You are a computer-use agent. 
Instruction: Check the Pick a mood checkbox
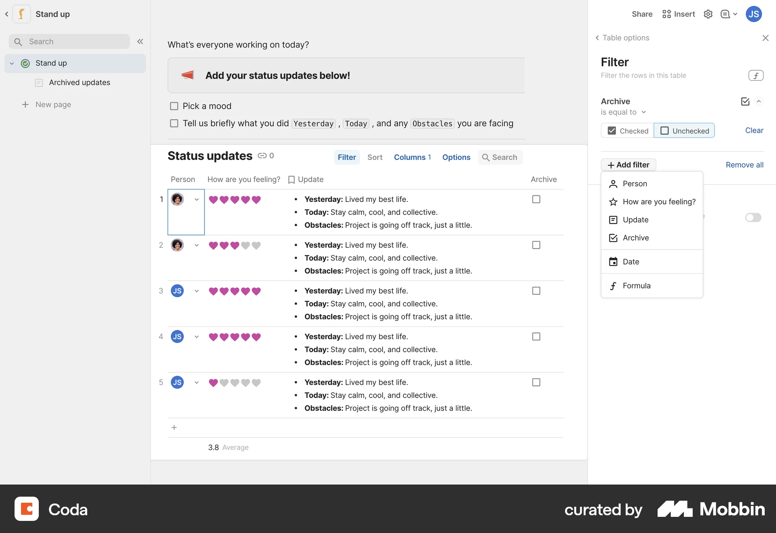pyautogui.click(x=174, y=106)
